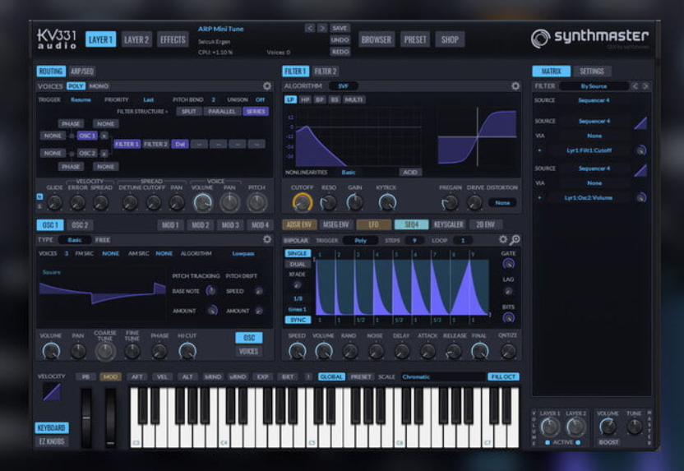Go to previous preset arrow
The width and height of the screenshot is (684, 471).
(x=310, y=28)
